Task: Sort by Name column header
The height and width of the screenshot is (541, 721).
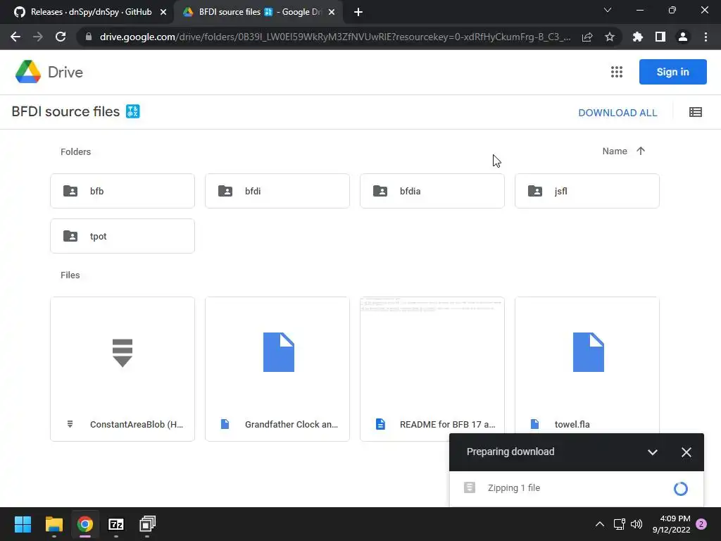Action: tap(614, 151)
